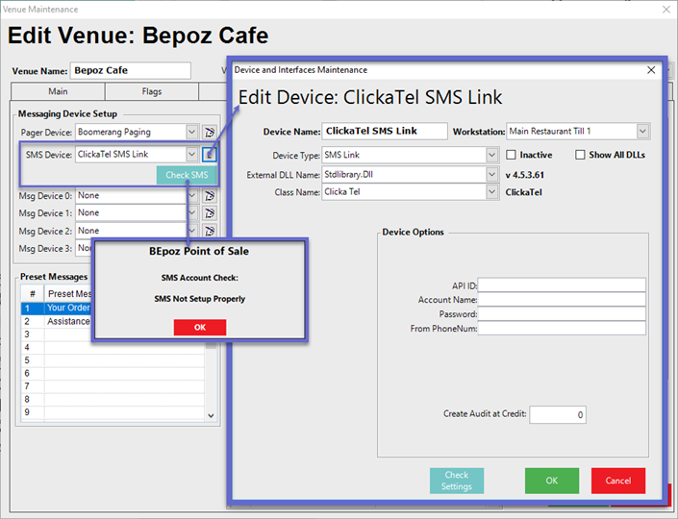678x519 pixels.
Task: Switch to the Flags tab
Action: [x=151, y=92]
